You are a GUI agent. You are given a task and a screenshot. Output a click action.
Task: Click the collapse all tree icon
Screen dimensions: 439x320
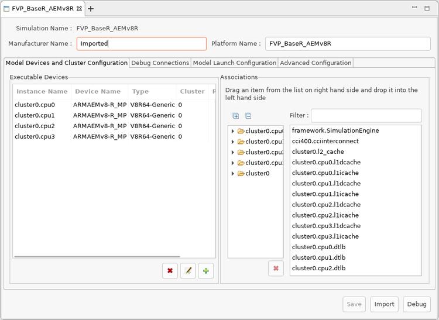[248, 116]
